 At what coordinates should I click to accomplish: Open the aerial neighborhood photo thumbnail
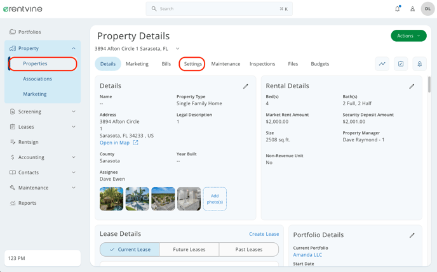point(163,198)
